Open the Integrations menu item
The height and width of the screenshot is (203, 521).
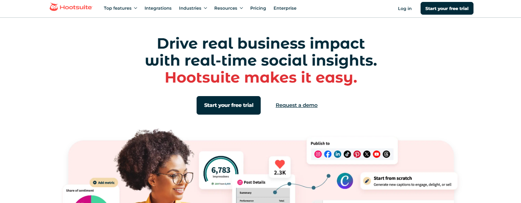158,8
